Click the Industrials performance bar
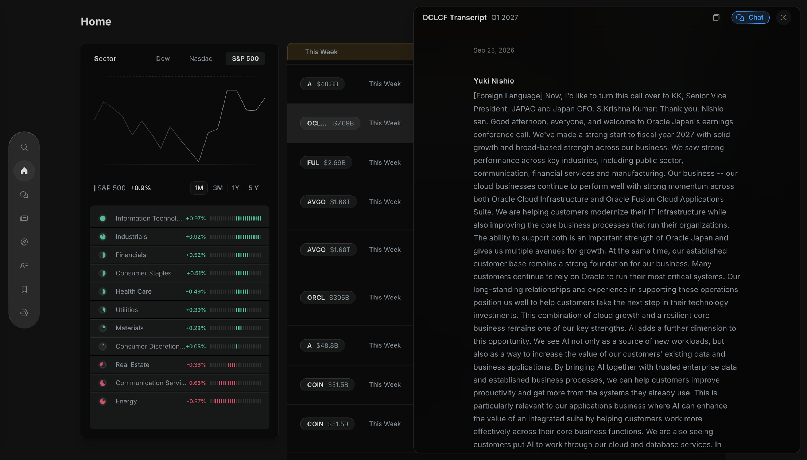The width and height of the screenshot is (807, 460). (x=236, y=237)
